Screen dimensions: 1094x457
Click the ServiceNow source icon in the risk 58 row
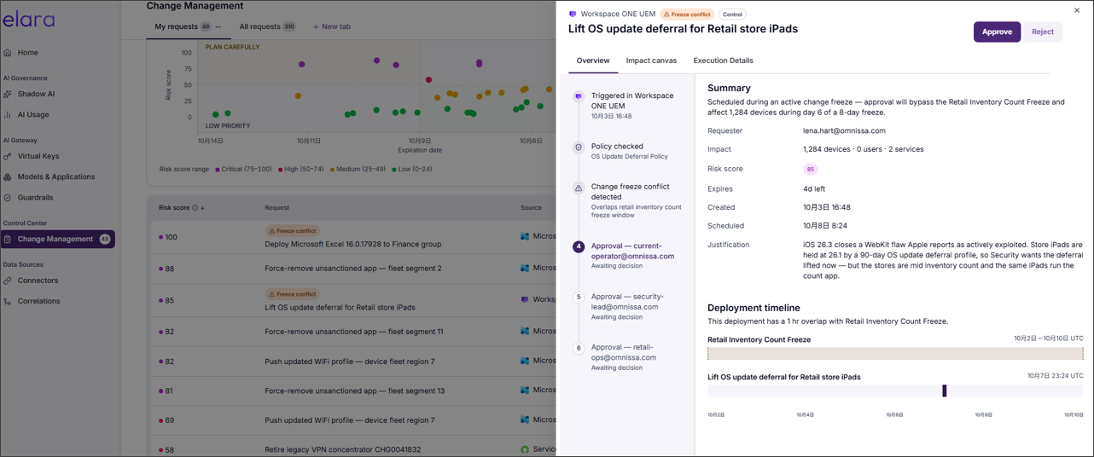coord(525,449)
